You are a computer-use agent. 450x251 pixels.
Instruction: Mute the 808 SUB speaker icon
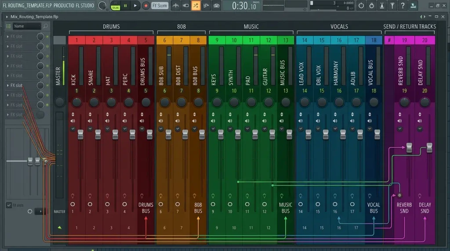[161, 121]
